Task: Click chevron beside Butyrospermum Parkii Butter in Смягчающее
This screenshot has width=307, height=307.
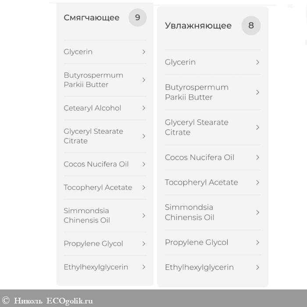Action: [143, 80]
